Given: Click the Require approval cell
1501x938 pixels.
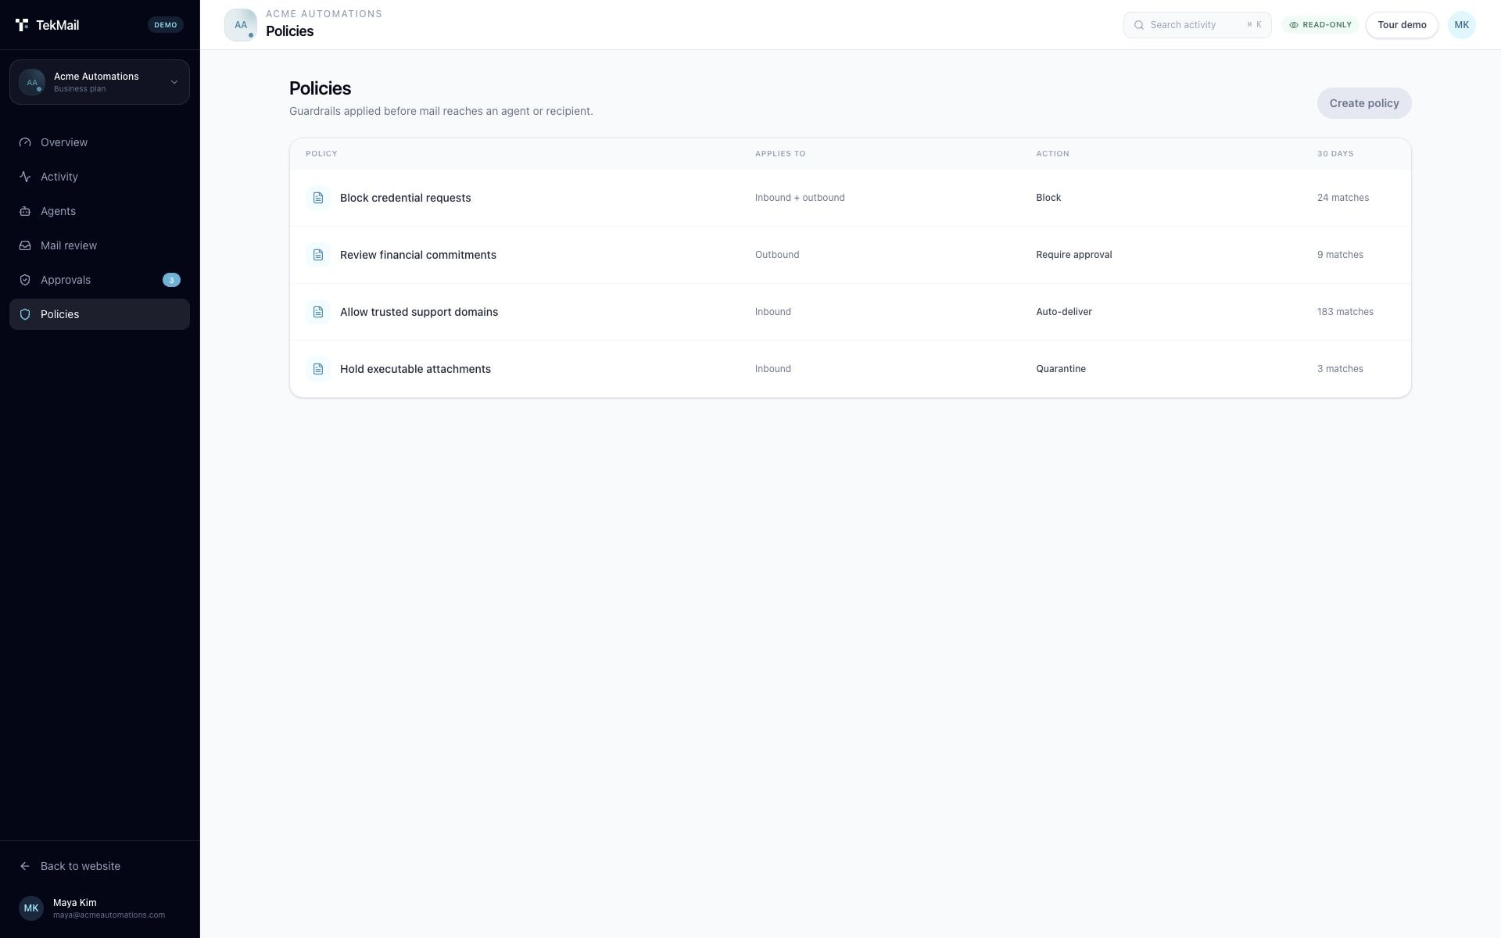Looking at the screenshot, I should pos(1074,255).
